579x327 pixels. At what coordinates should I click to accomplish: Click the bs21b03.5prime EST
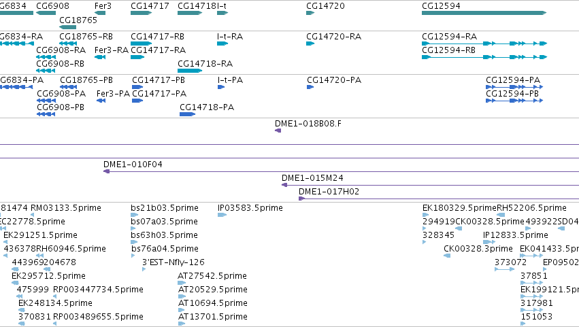(x=165, y=208)
